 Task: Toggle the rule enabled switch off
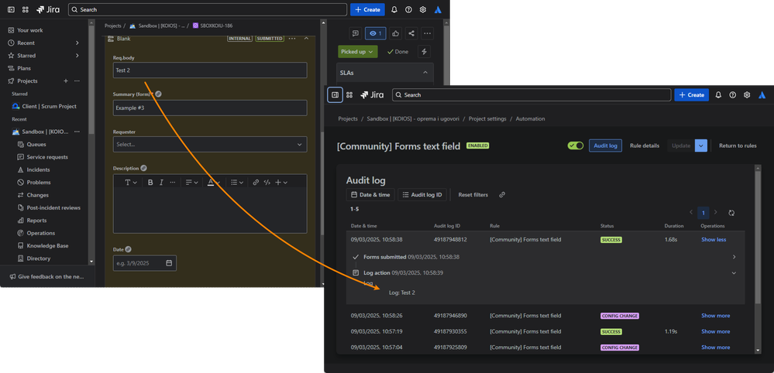pyautogui.click(x=575, y=145)
